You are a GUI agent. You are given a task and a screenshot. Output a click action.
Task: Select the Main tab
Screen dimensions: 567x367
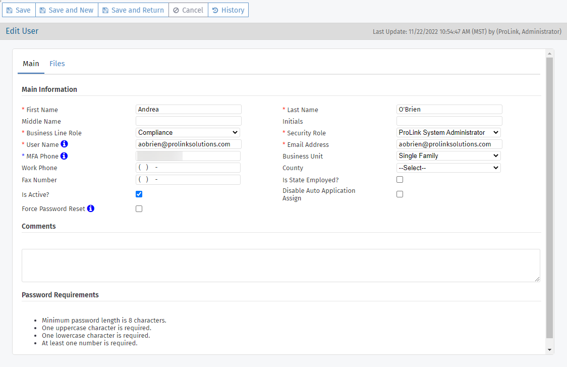pos(31,64)
